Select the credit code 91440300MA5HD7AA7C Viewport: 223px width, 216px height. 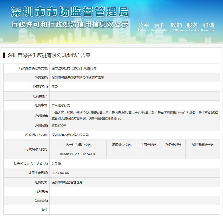[x=78, y=154]
